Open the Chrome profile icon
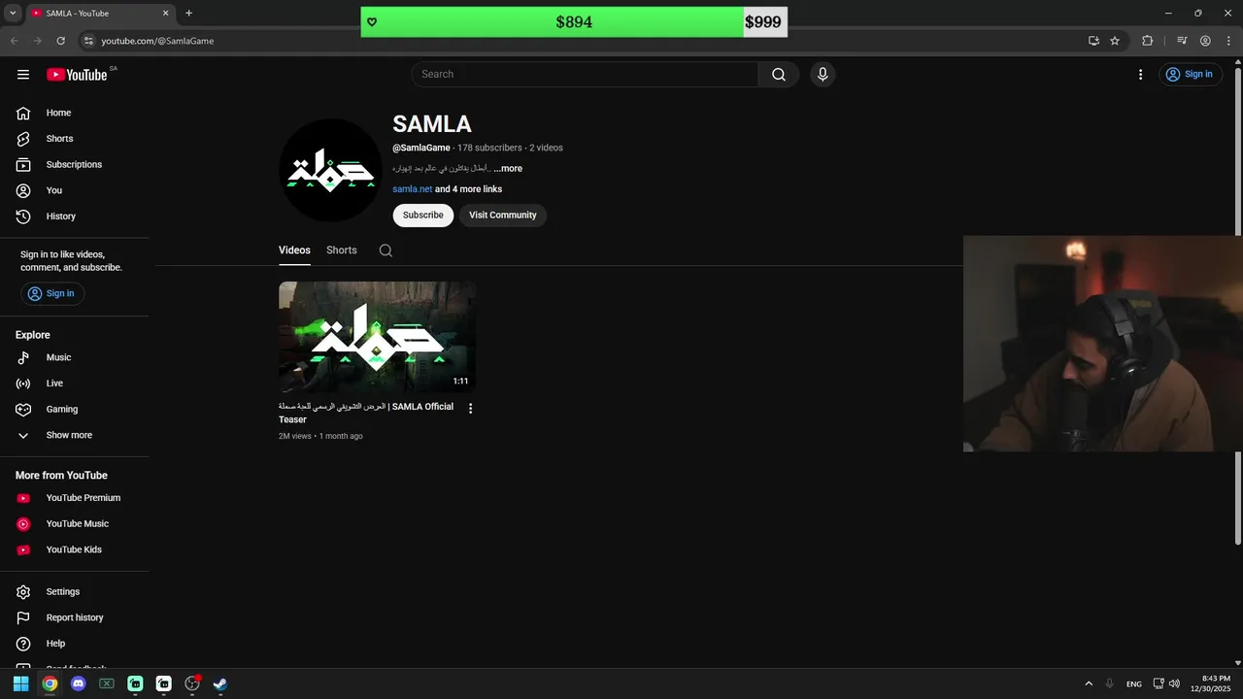 [1205, 41]
